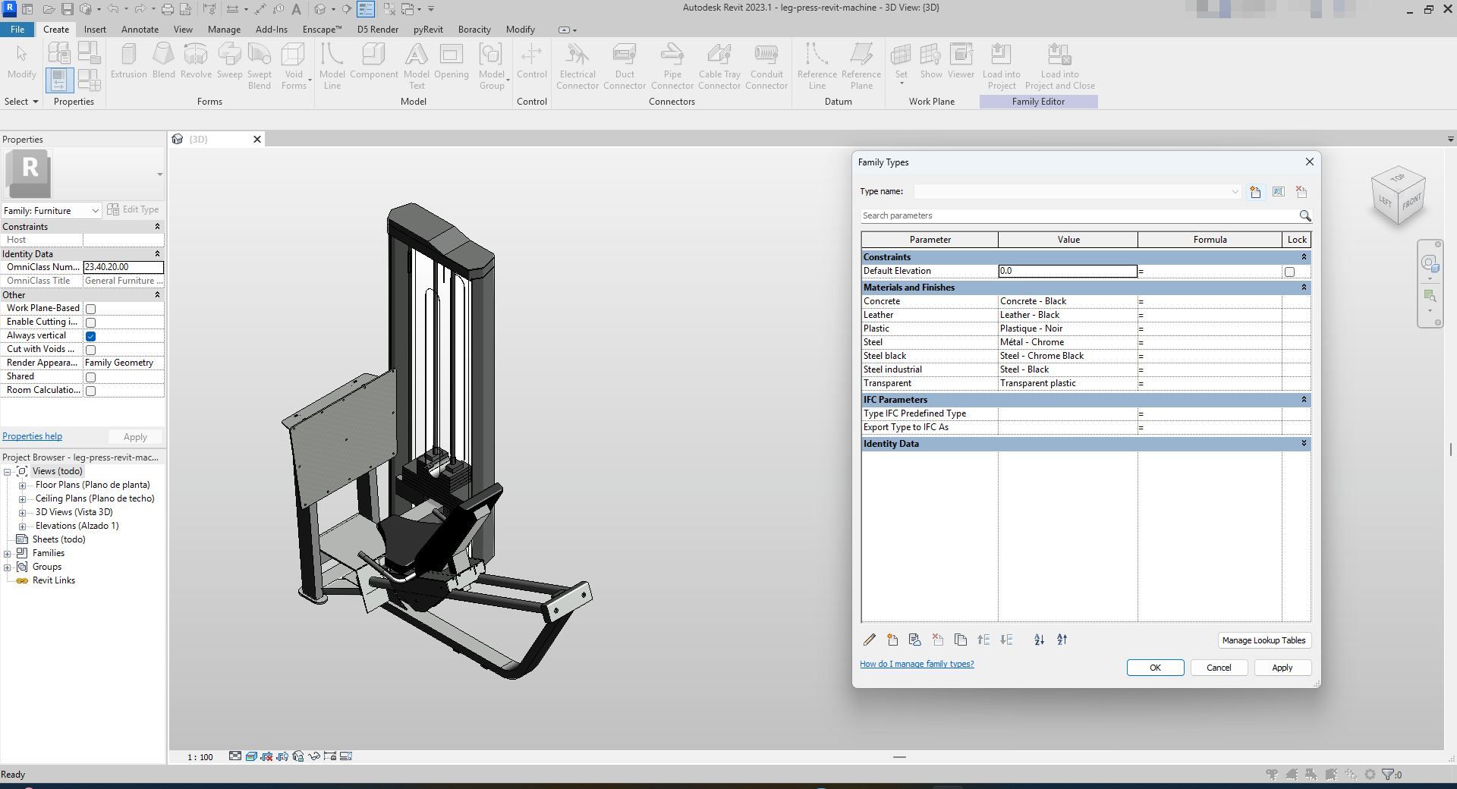This screenshot has height=789, width=1457.
Task: Select the Extrusion tool
Action: point(128,61)
